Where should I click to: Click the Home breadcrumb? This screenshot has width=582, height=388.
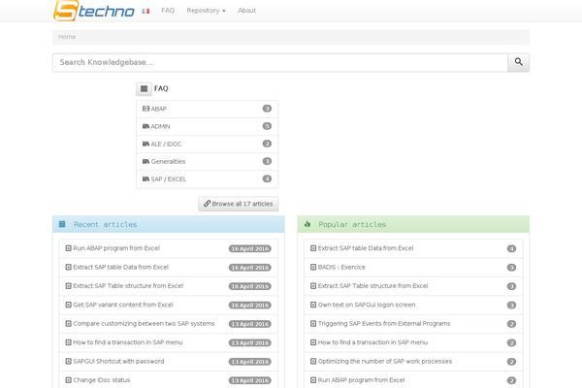[67, 37]
